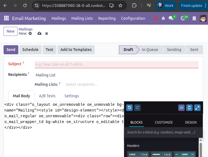Click the Subject input field
The image size is (208, 157).
pos(117,64)
